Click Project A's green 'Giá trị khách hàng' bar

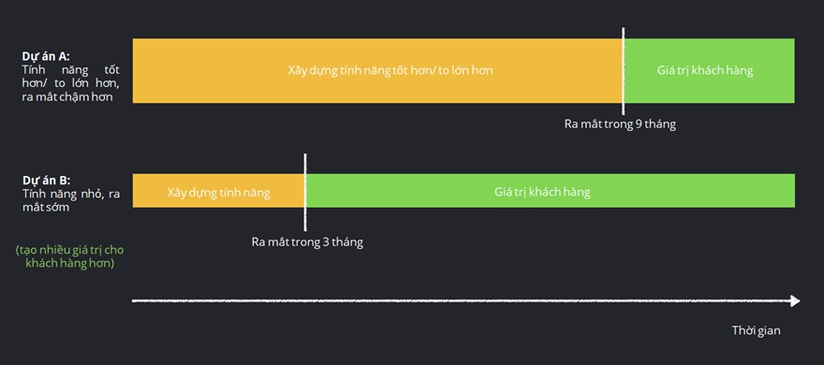(x=710, y=70)
